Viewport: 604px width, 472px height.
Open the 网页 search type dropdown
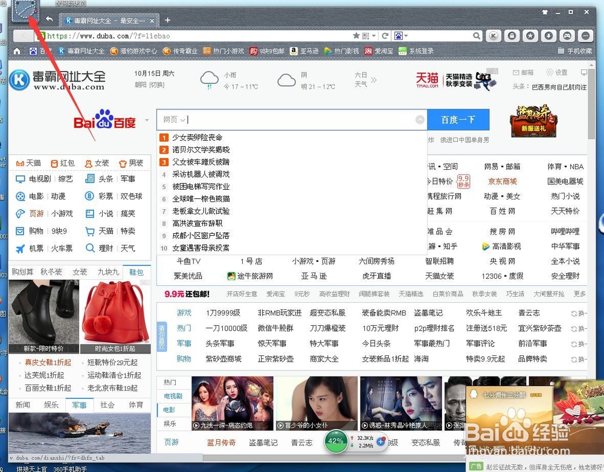[x=174, y=120]
